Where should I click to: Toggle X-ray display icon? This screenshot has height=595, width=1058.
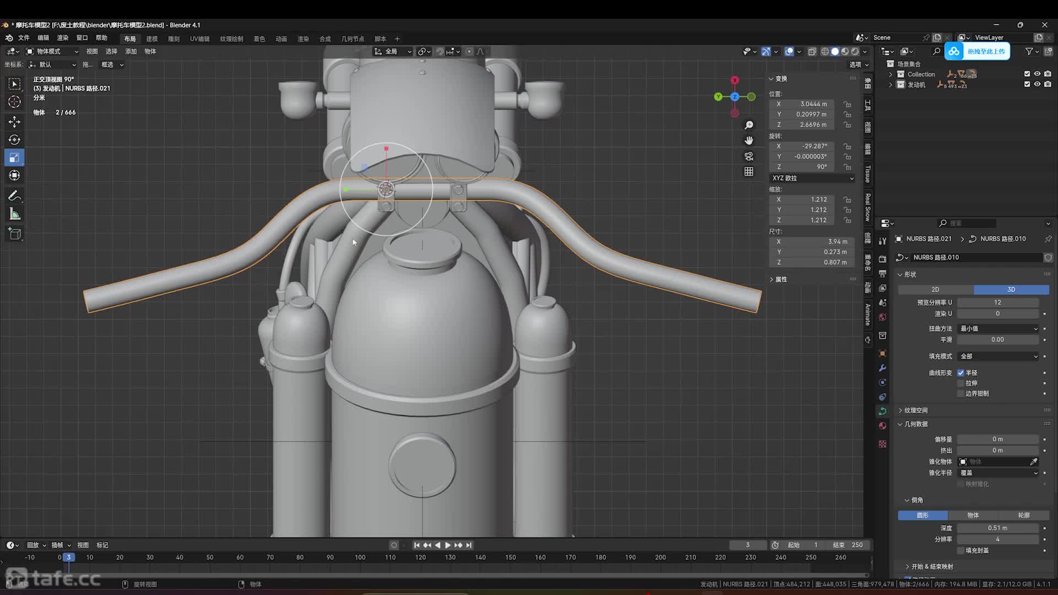click(x=812, y=51)
